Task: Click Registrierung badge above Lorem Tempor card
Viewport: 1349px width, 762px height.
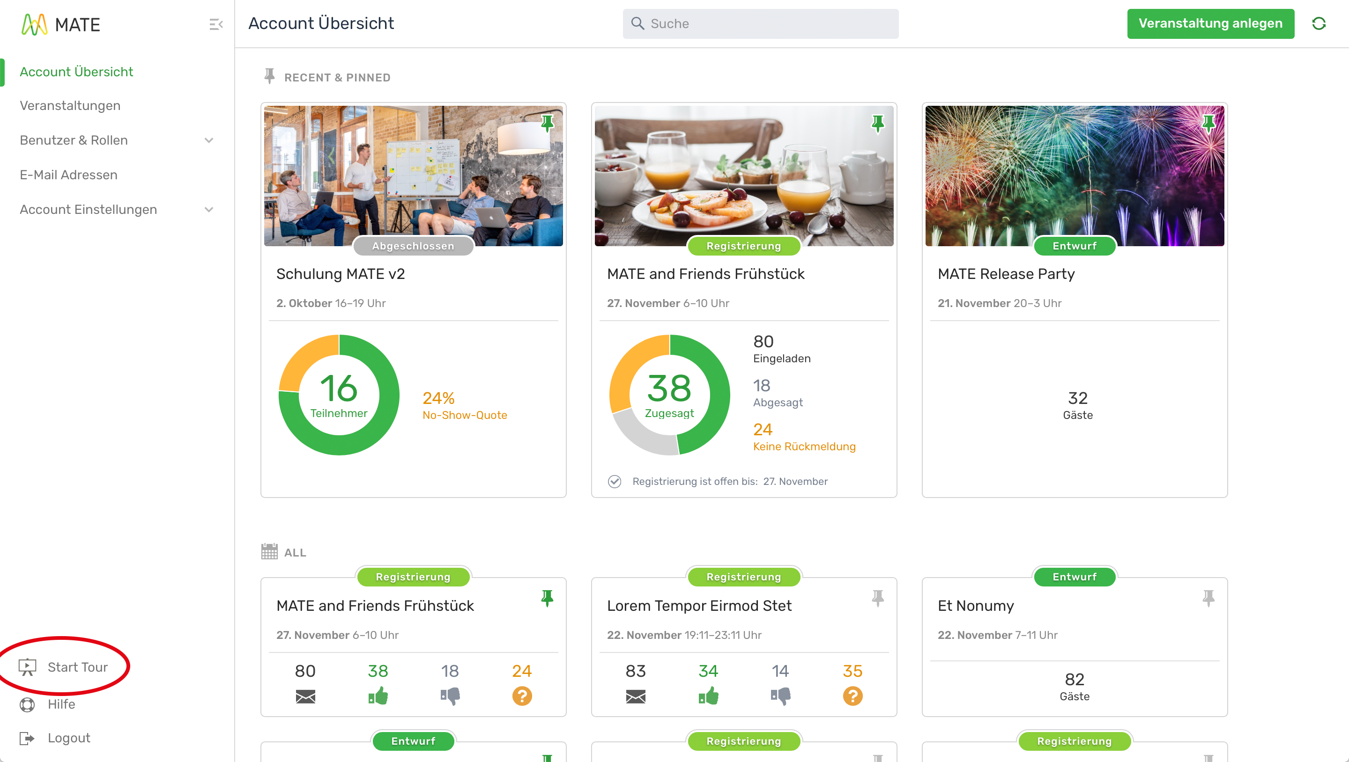Action: click(x=744, y=577)
